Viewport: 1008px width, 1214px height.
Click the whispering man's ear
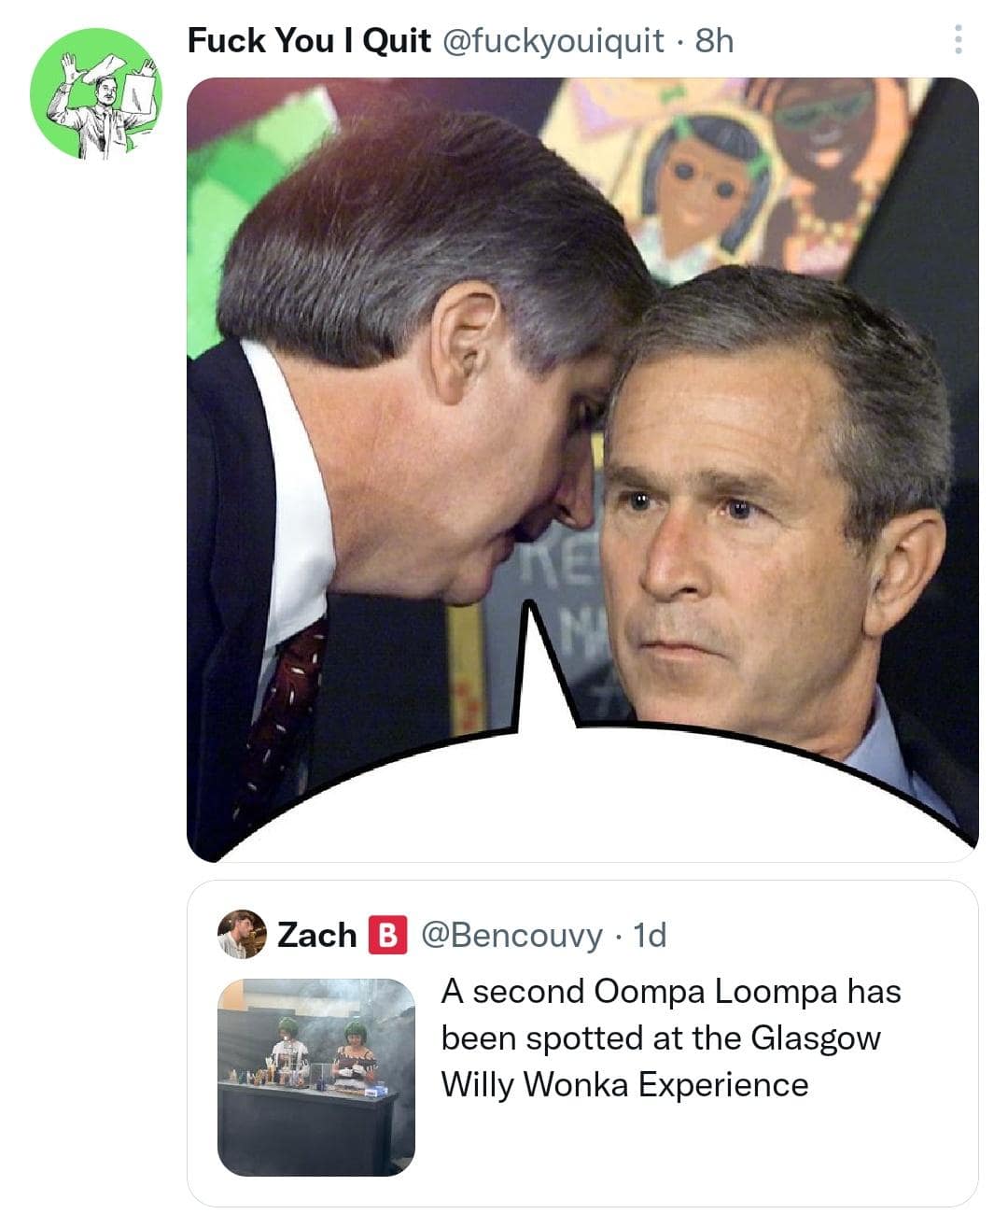click(464, 334)
